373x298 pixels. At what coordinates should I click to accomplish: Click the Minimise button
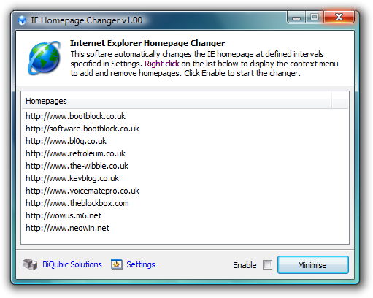[x=313, y=265]
